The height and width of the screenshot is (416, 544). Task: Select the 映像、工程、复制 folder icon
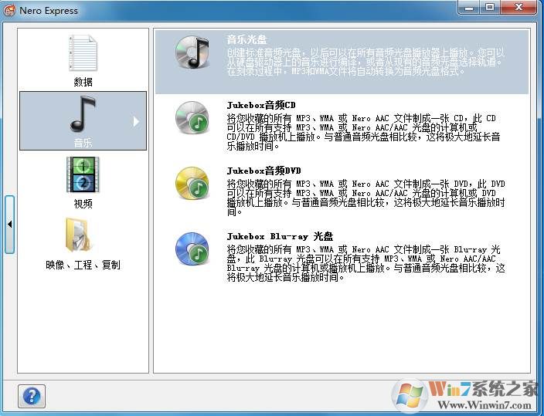click(x=80, y=235)
